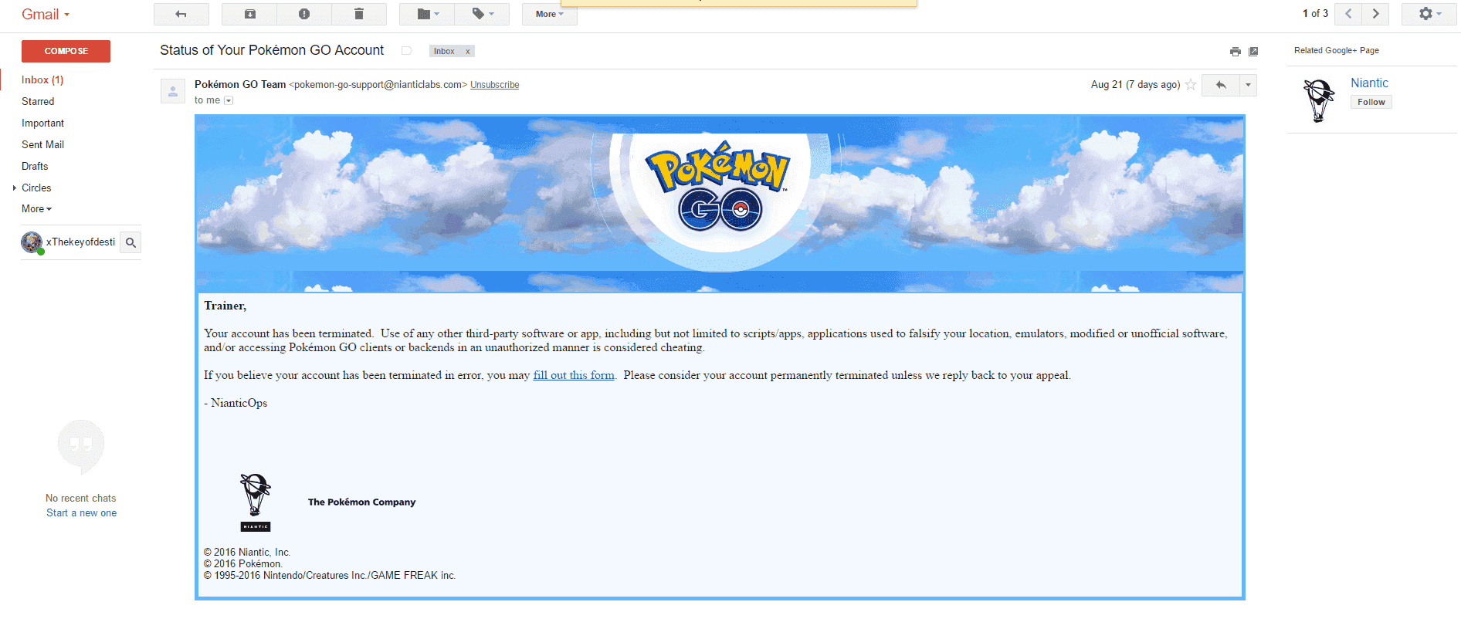Open the Drafts folder

coord(35,166)
